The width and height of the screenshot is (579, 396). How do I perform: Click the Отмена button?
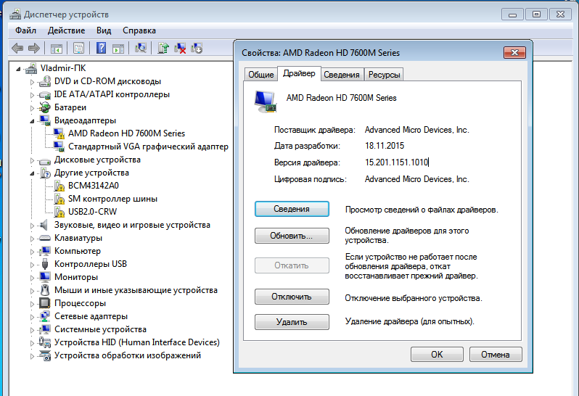pyautogui.click(x=496, y=354)
